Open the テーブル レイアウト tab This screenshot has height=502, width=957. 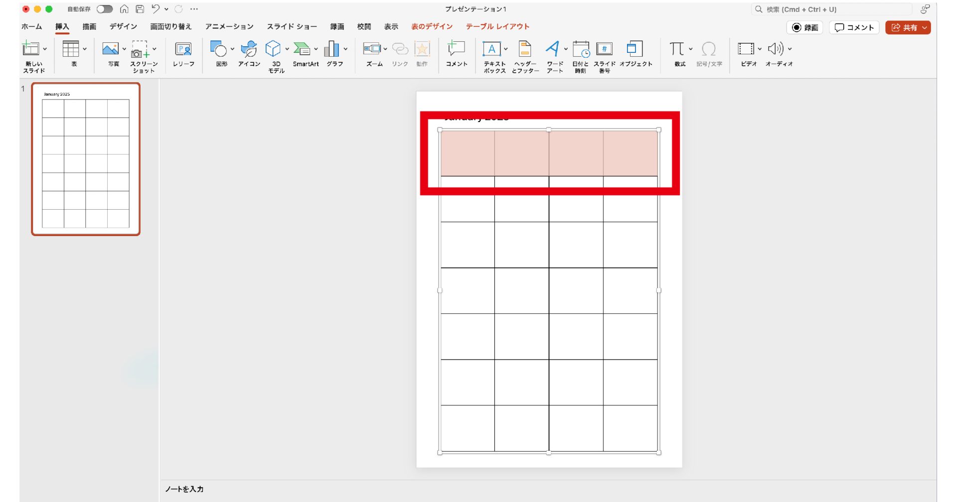pos(497,26)
